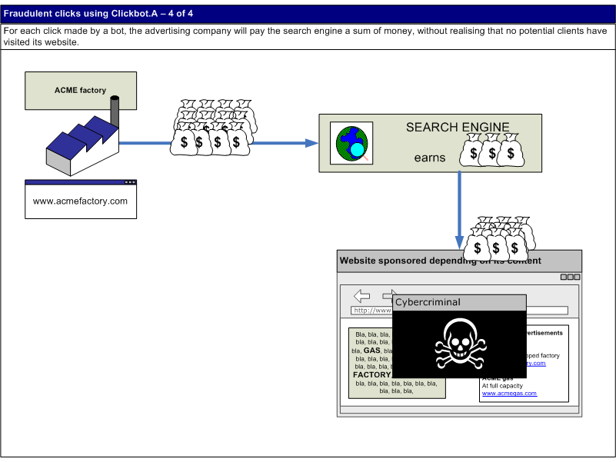
Task: Click the sponsored browser window control buttons
Action: [570, 277]
